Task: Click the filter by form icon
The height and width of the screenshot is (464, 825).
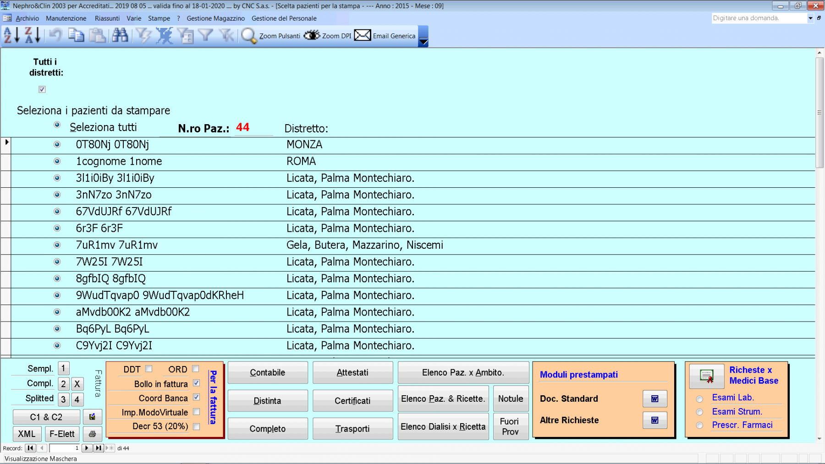Action: point(185,36)
